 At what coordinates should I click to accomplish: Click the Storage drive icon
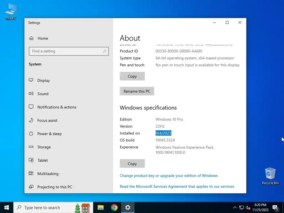31,147
